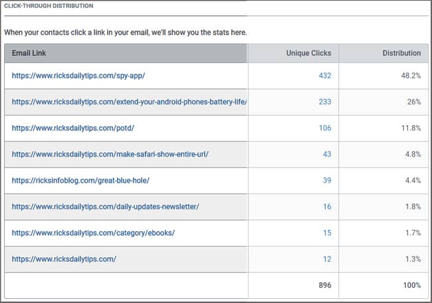Viewport: 432px width, 303px height.
Task: Click the 12 unique clicks number
Action: pyautogui.click(x=327, y=259)
